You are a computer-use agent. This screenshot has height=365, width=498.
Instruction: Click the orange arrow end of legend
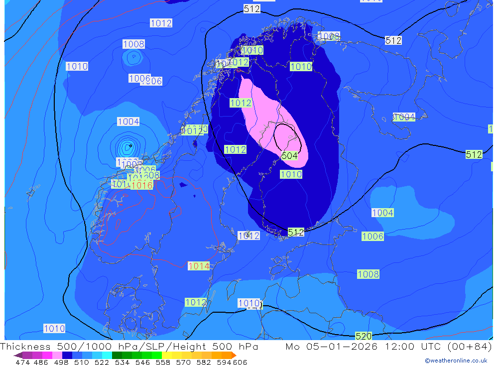click(x=234, y=355)
